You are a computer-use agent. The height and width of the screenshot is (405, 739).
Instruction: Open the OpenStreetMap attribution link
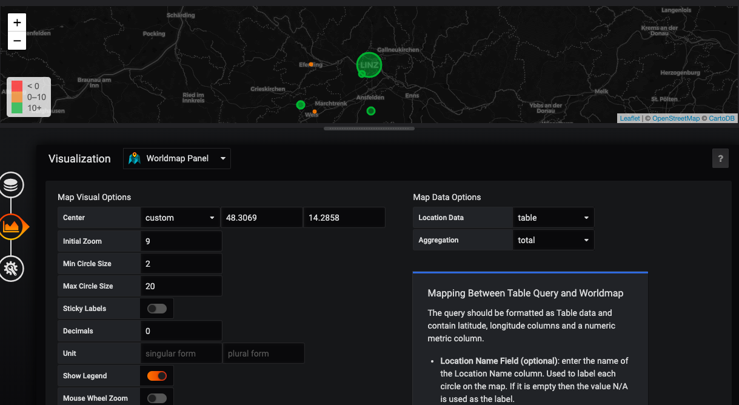pos(676,118)
